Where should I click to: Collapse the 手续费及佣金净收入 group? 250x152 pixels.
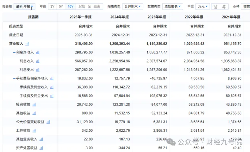(x=14, y=78)
